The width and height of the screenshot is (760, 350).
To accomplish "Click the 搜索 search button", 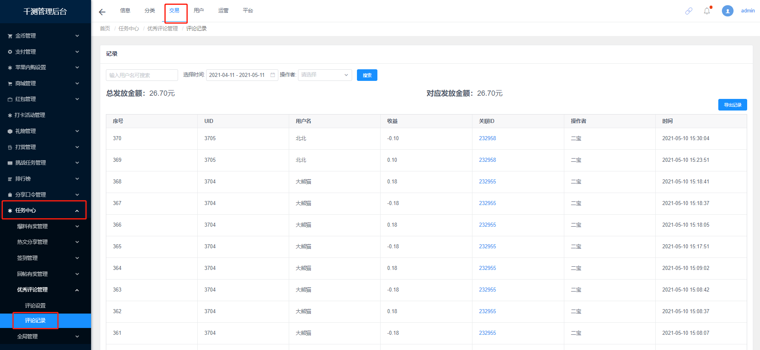I will click(367, 75).
